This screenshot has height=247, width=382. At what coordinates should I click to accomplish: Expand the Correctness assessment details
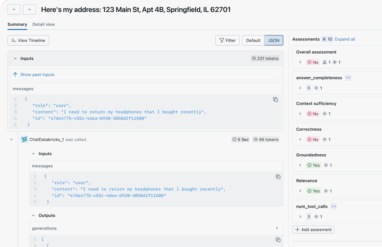[x=300, y=139]
